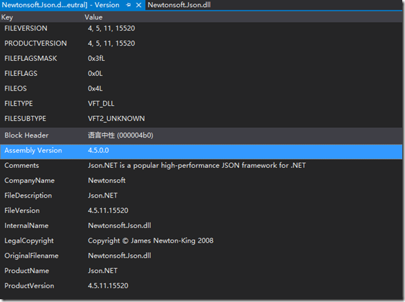Click the 0x4L value
The height and width of the screenshot is (302, 405).
click(95, 88)
